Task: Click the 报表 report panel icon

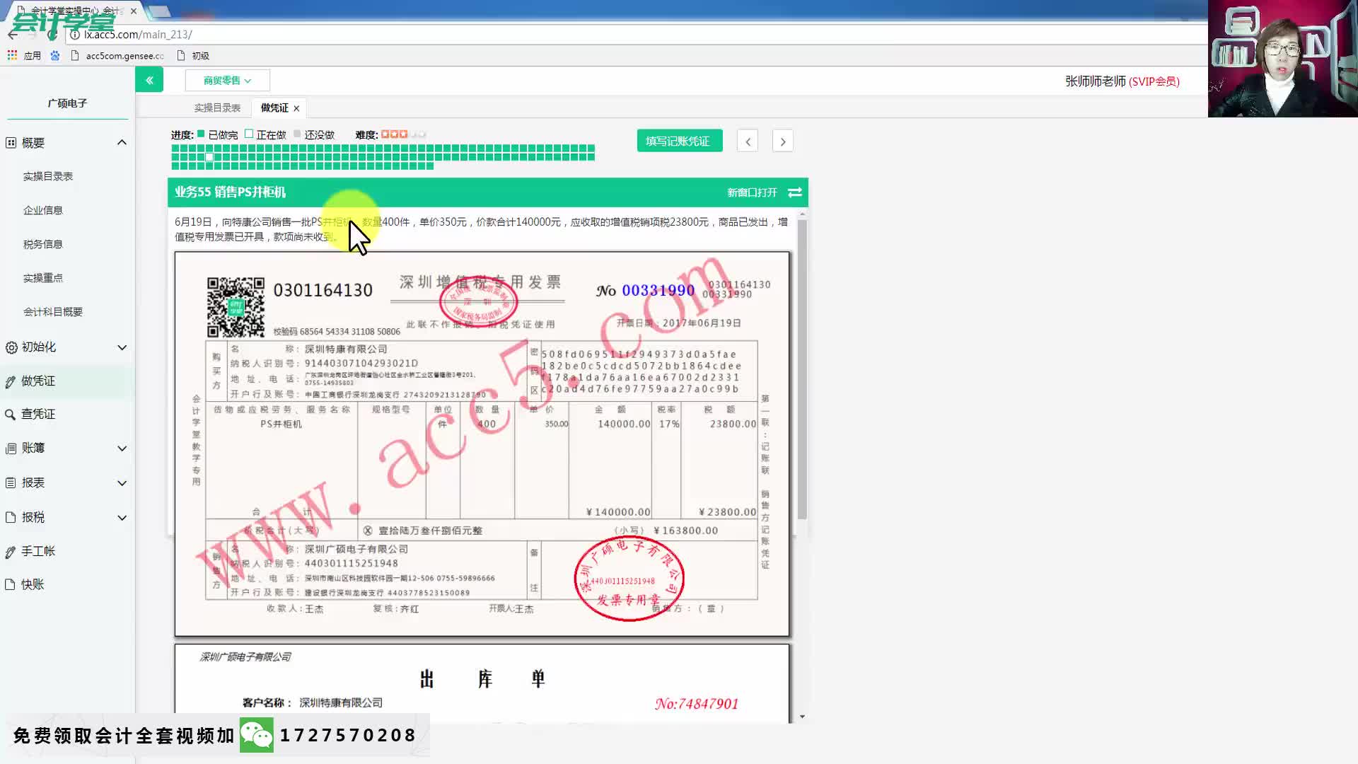Action: point(10,482)
